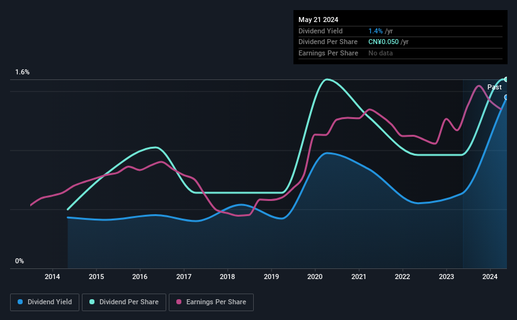517x320 pixels.
Task: Click the blue Dividend Yield legend dot
Action: [x=20, y=302]
